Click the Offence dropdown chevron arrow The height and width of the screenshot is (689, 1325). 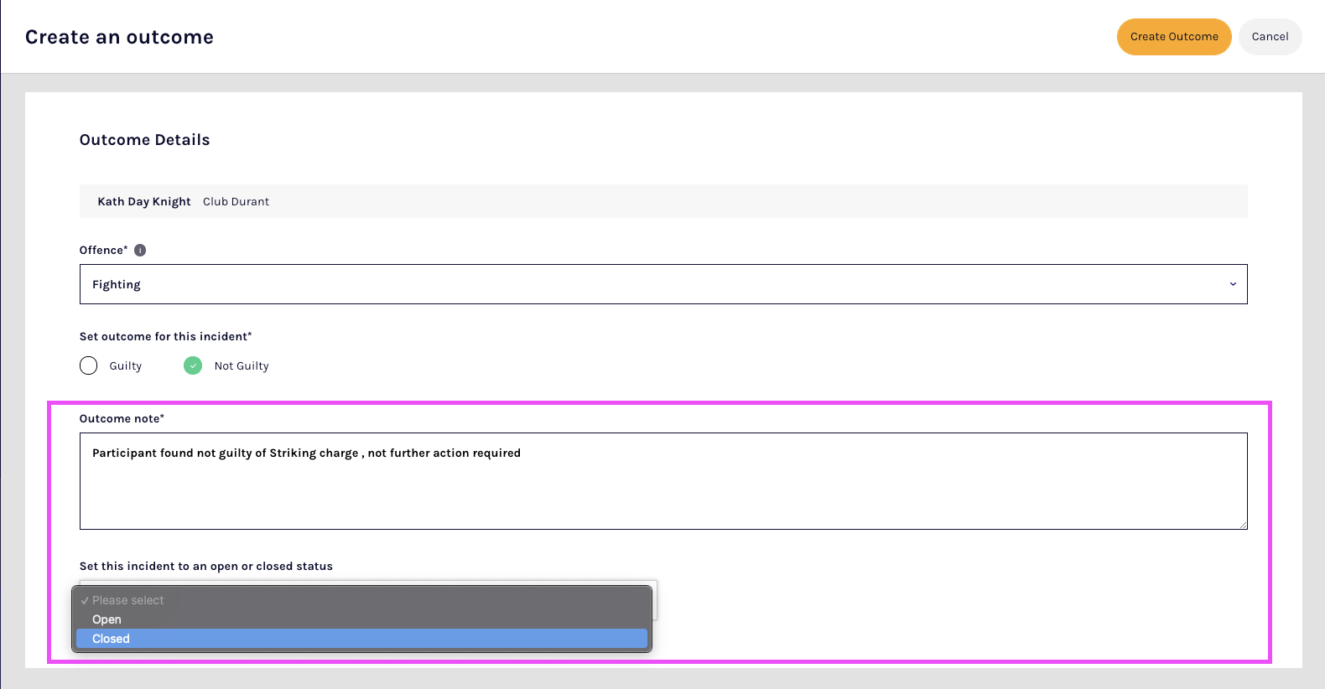pyautogui.click(x=1232, y=284)
